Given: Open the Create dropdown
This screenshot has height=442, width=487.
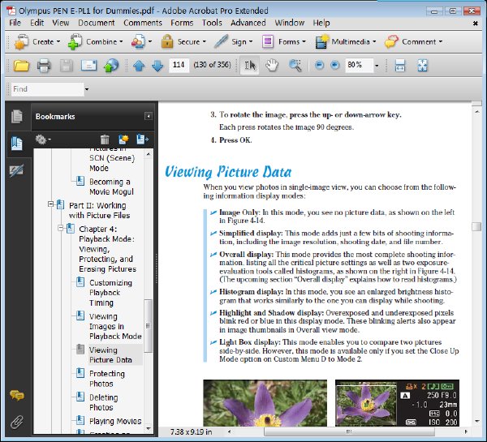Looking at the screenshot, I should [x=37, y=41].
